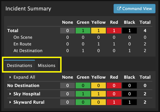The width and height of the screenshot is (160, 112).
Task: Switch to the Destinations tab
Action: (x=19, y=66)
